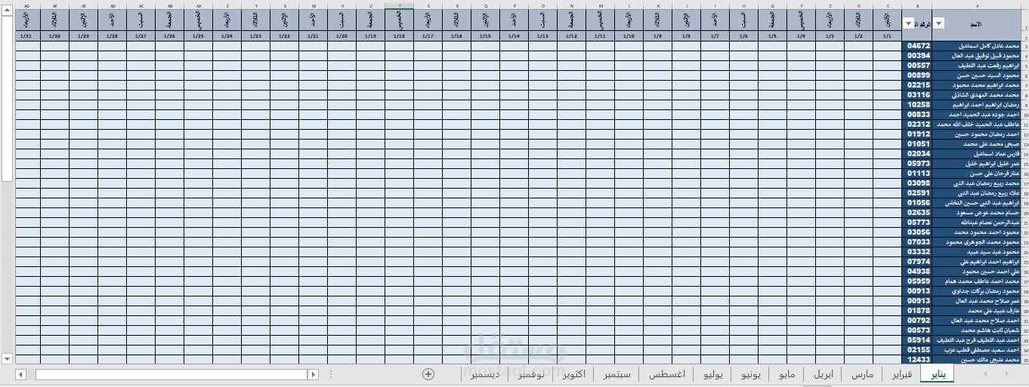
Task: Select the active يناير sheet tab
Action: (937, 375)
